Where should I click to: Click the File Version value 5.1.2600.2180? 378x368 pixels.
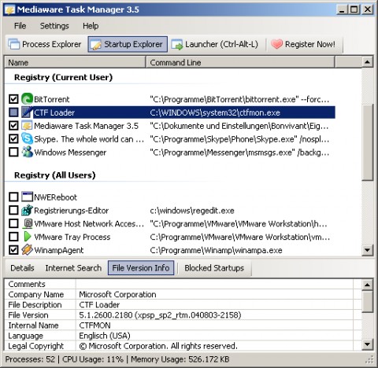click(x=160, y=315)
